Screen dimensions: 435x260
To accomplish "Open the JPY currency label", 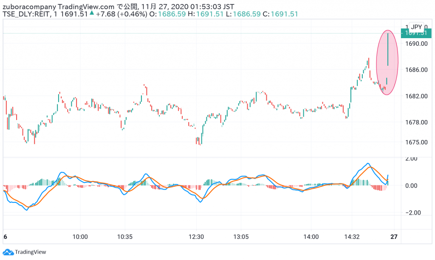I will (x=416, y=27).
